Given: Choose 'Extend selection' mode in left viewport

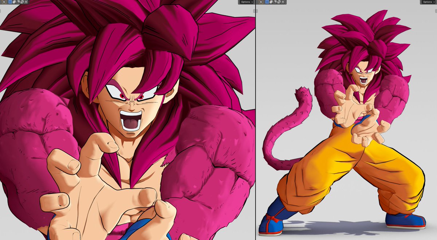Looking at the screenshot, I should pos(14,2).
